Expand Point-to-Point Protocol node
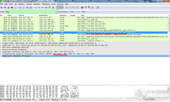Viewport: 170px width, 102px height. coord(1,50)
